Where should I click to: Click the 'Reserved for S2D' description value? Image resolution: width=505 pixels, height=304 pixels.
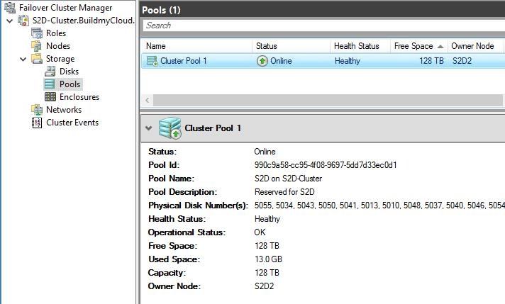(284, 192)
